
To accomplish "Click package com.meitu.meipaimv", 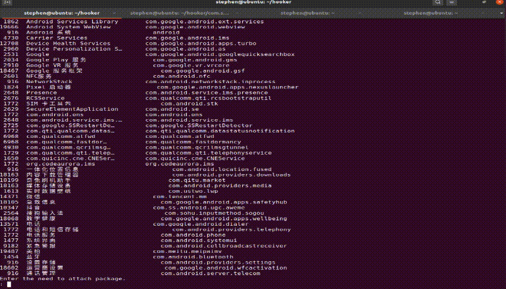I will 187,251.
